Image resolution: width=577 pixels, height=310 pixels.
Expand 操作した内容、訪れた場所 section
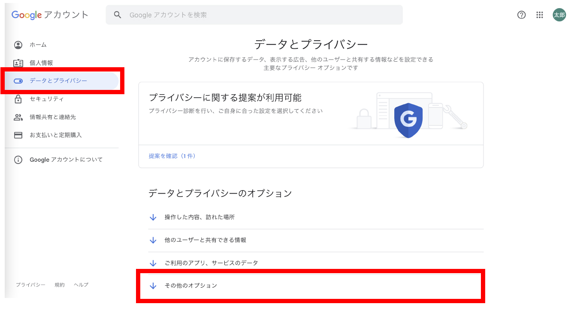(199, 217)
